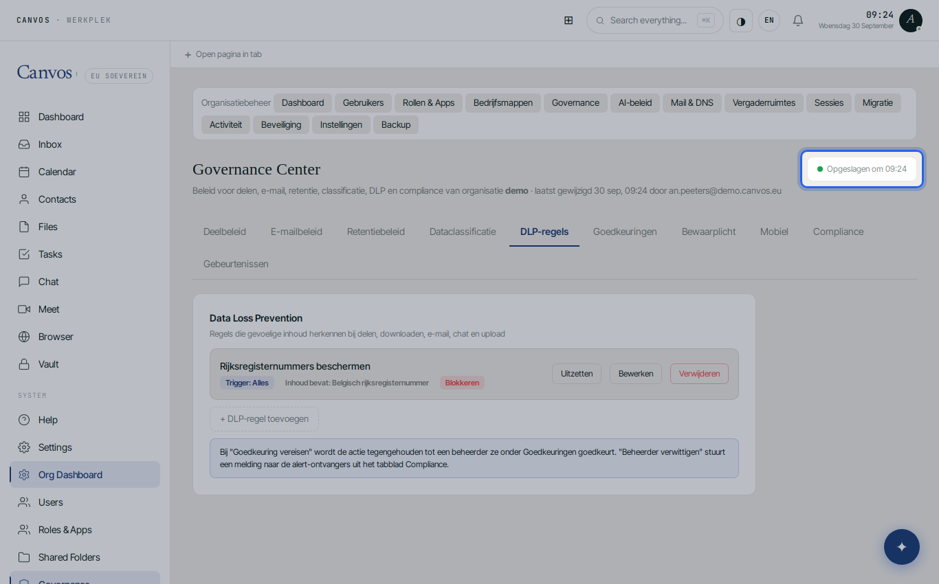Screen dimensions: 939x584
Task: Click the AI assistant sparkle floating button
Action: click(902, 547)
